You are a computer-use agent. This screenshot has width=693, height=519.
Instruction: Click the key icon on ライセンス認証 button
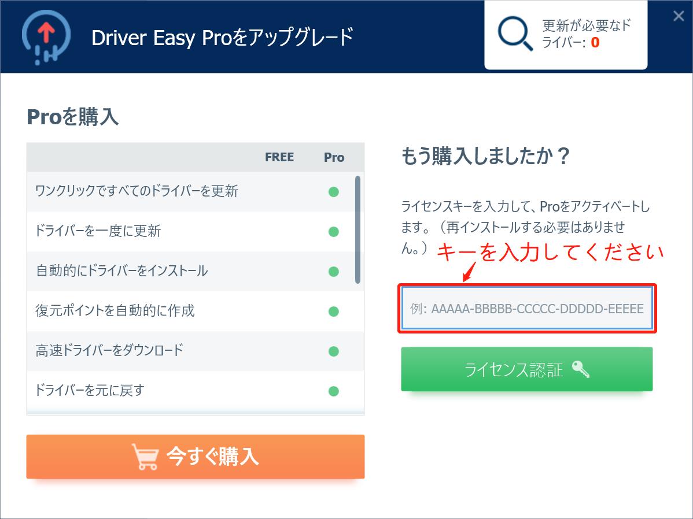[581, 369]
